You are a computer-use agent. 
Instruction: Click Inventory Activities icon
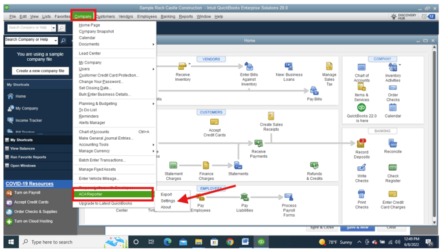(x=393, y=67)
